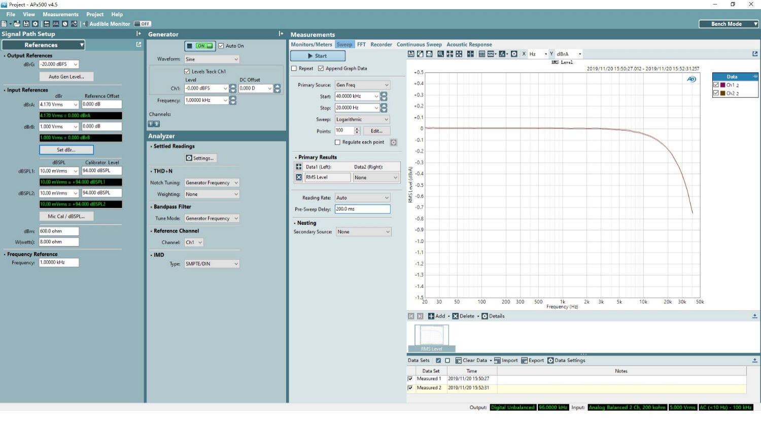Collapse the Signal Path Setup panel
761x423 pixels.
(139, 33)
